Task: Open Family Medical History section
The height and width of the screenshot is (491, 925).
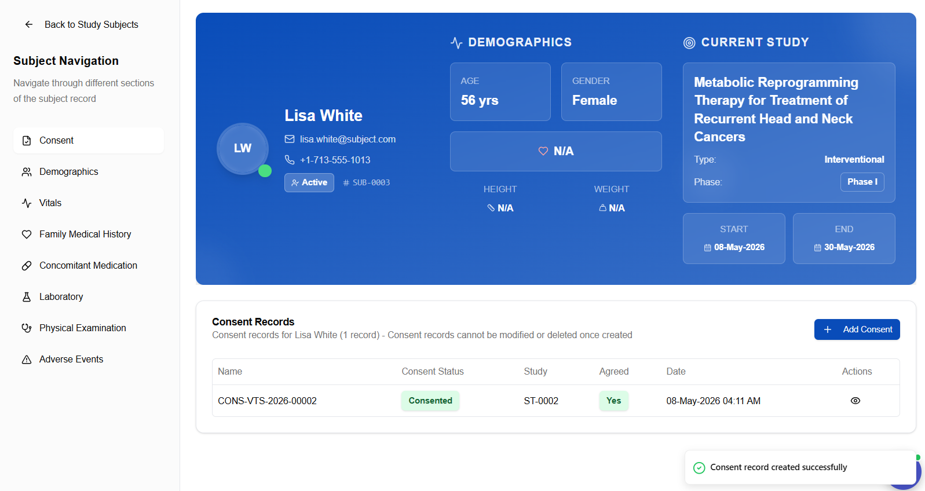Action: click(89, 234)
